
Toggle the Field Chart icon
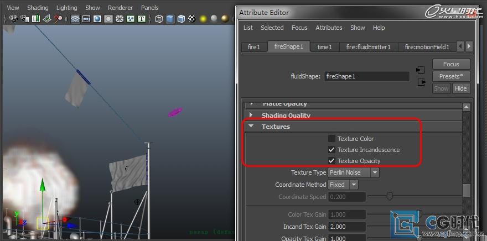[x=120, y=19]
